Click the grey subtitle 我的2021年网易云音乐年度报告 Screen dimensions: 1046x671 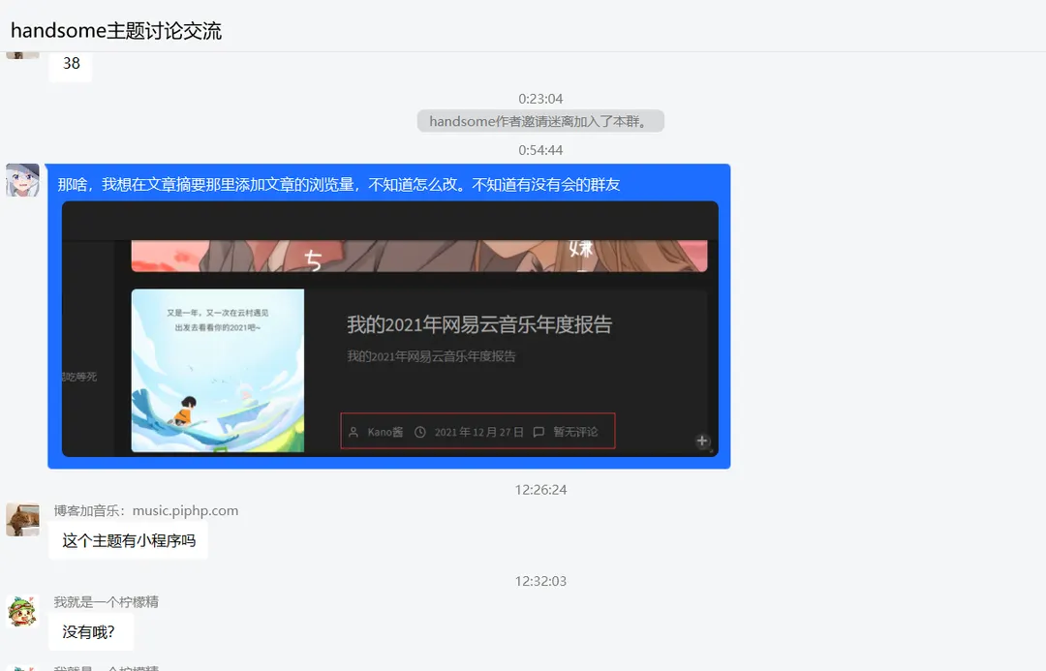[431, 356]
